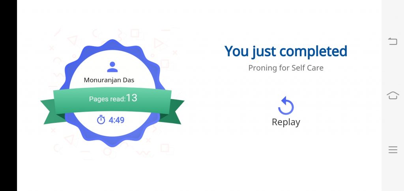Image resolution: width=404 pixels, height=191 pixels.
Task: Open the recent apps menu icon
Action: click(393, 150)
